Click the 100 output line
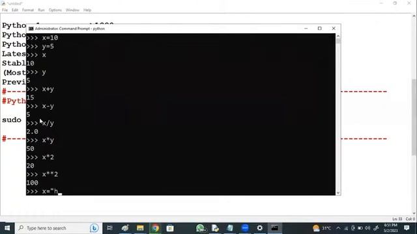 [x=32, y=183]
